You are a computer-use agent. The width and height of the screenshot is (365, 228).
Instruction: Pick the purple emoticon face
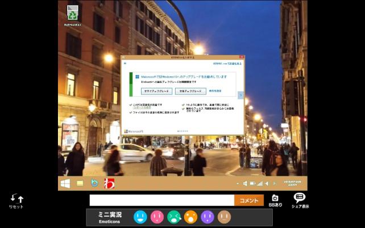(208, 217)
